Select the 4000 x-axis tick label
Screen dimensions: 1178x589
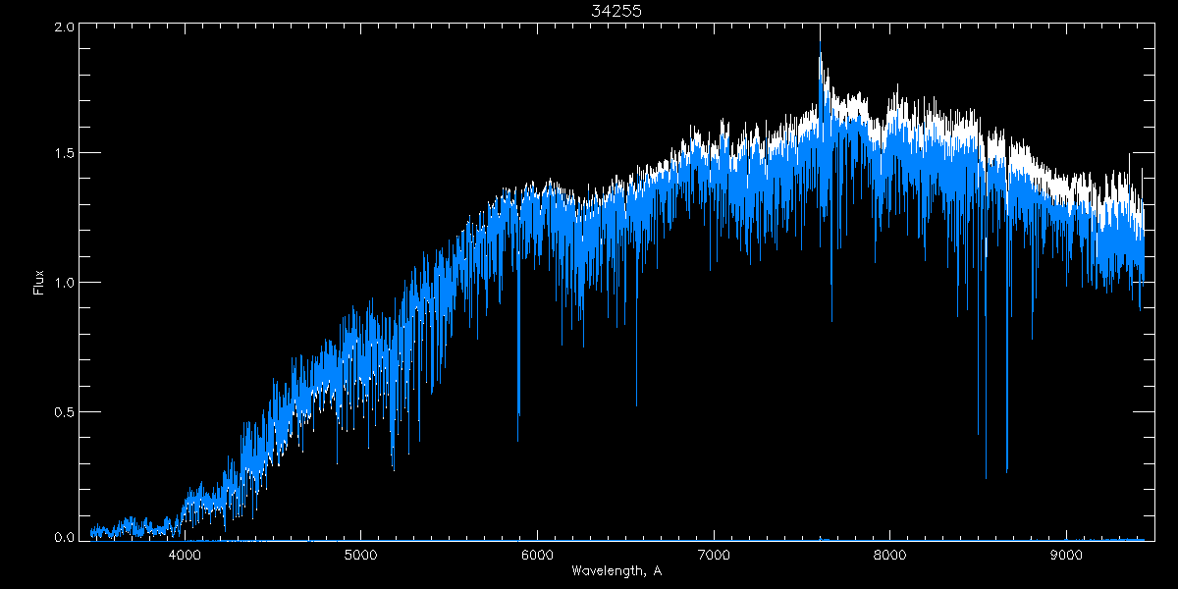click(185, 555)
